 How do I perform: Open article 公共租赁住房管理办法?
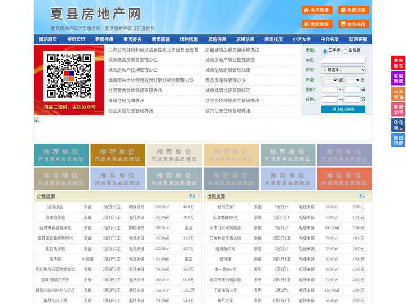(x=228, y=111)
